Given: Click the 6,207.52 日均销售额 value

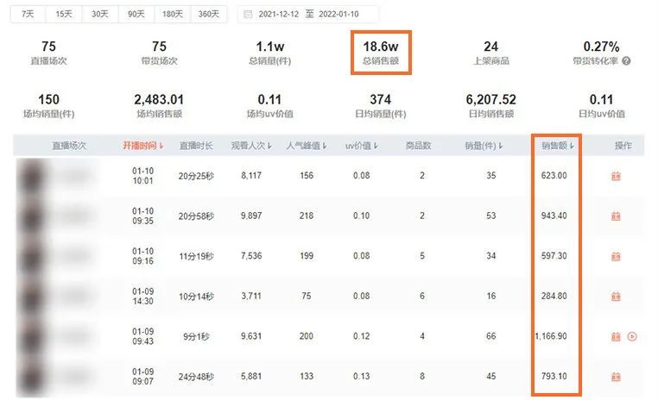Looking at the screenshot, I should click(491, 100).
